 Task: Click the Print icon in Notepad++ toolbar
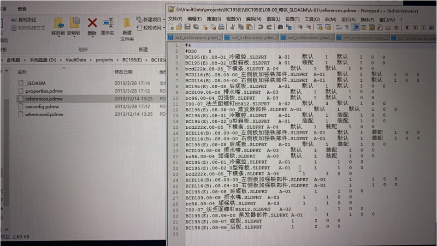pos(220,28)
